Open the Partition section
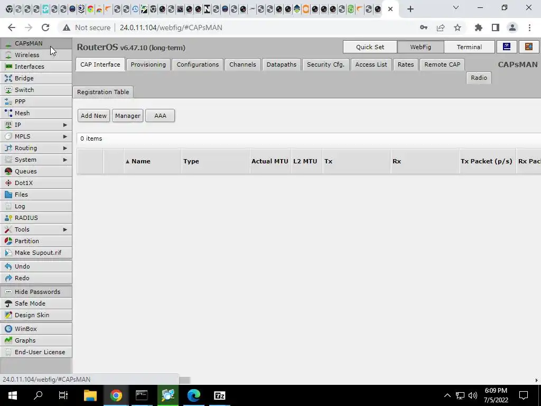Image resolution: width=541 pixels, height=406 pixels. (36, 241)
